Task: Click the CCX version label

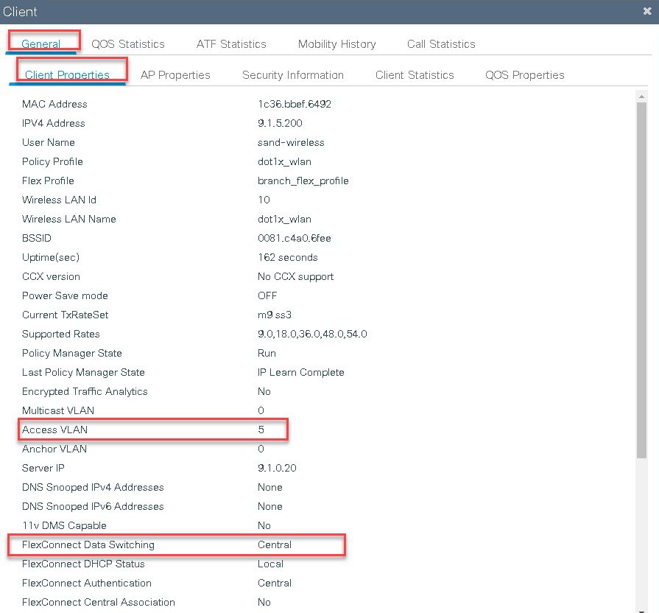Action: pos(51,276)
